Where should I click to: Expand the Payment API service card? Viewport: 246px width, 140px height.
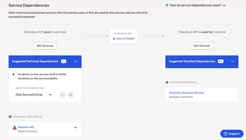pyautogui.click(x=75, y=128)
